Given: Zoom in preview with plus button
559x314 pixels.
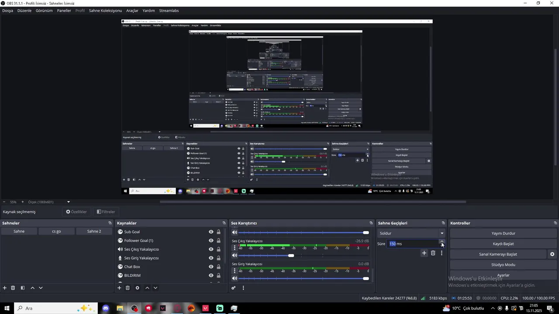Looking at the screenshot, I should click(23, 202).
